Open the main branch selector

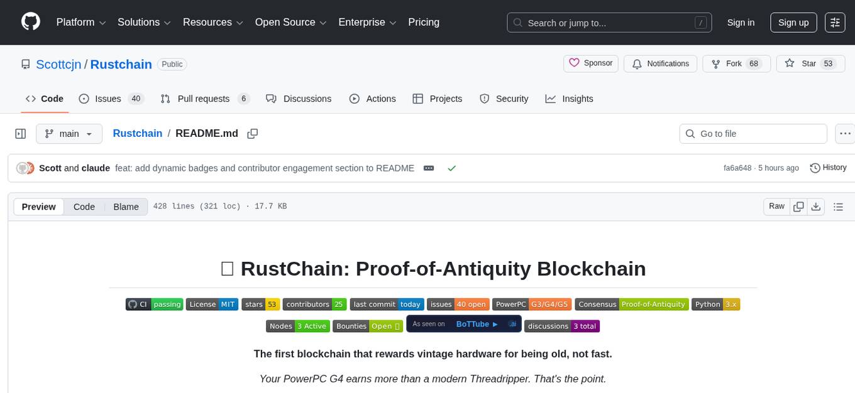coord(69,133)
